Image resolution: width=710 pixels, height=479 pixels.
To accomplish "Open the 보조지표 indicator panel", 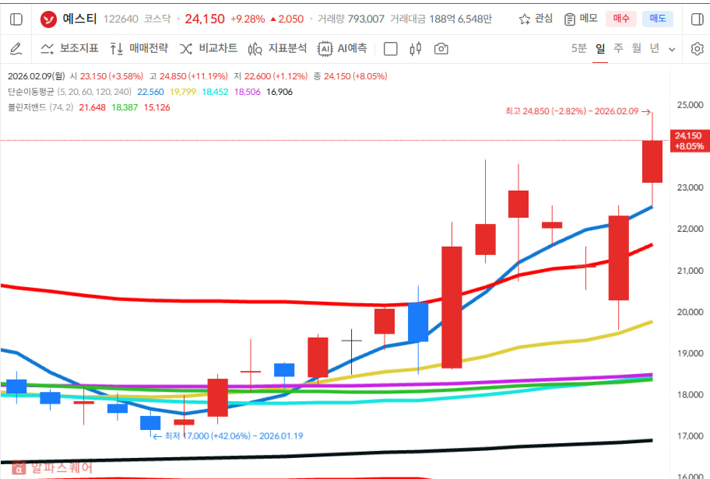I will [69, 48].
